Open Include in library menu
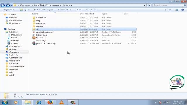Image resolution: width=187 pixels, height=105 pixels. pos(44,10)
